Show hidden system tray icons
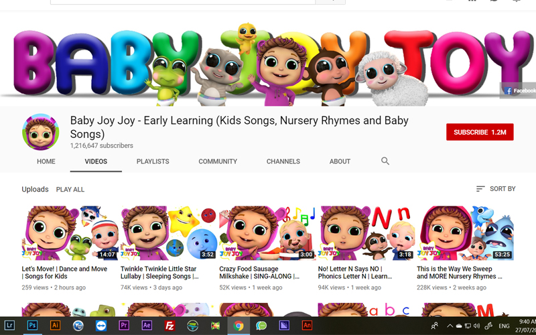 coord(450,326)
